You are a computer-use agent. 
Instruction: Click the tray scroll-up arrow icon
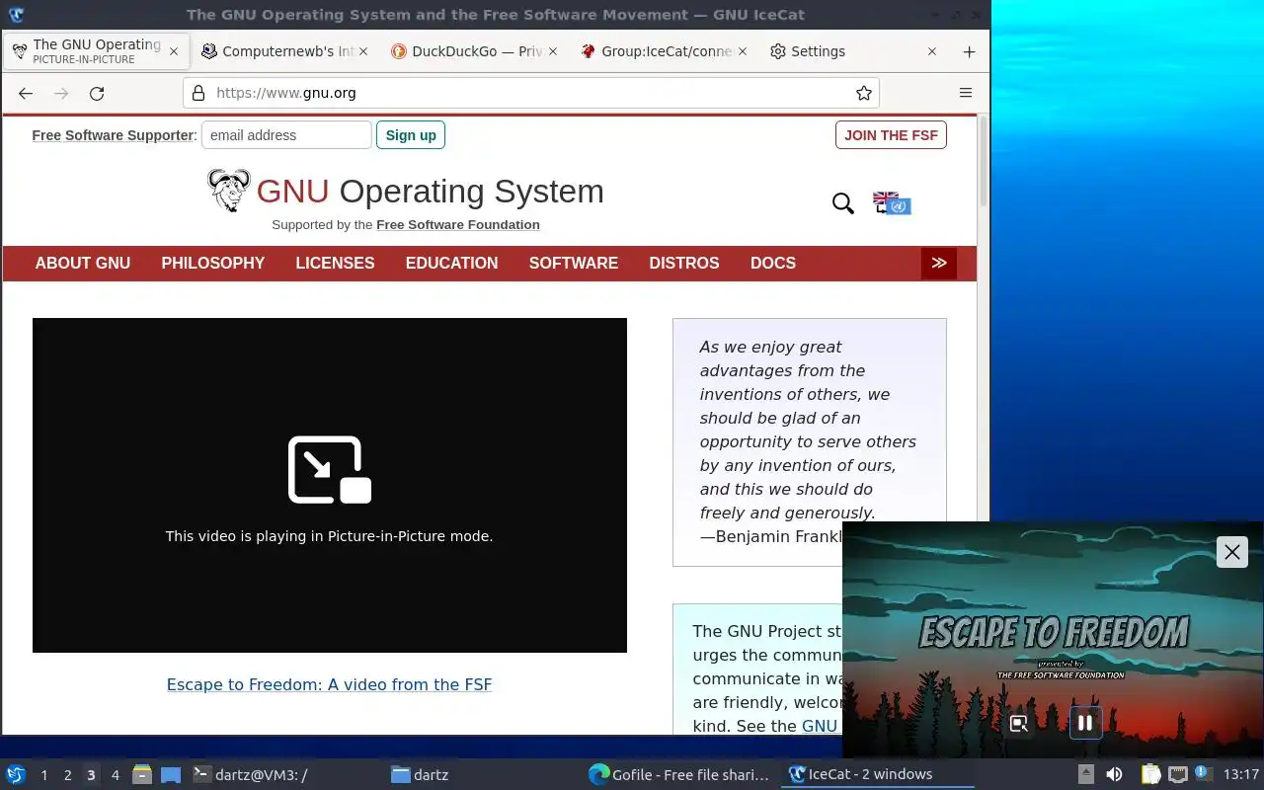click(1085, 774)
